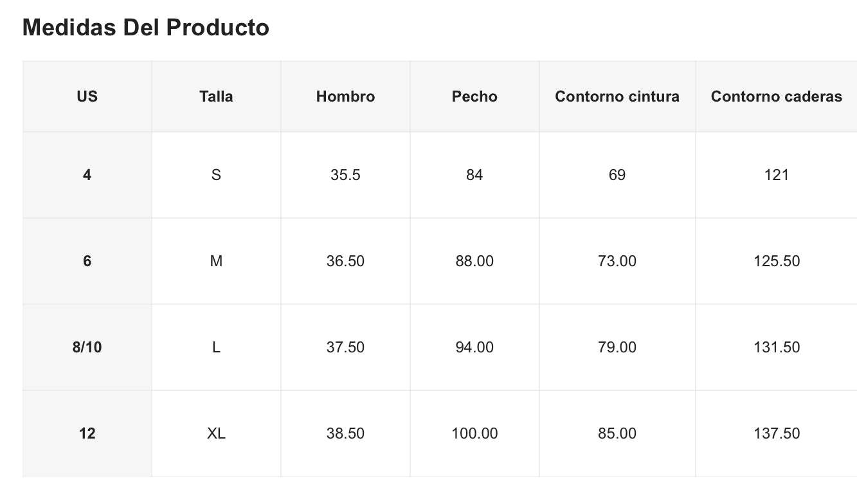Select the 35.5 hombro value
Screen dimensions: 857x481
coord(345,175)
